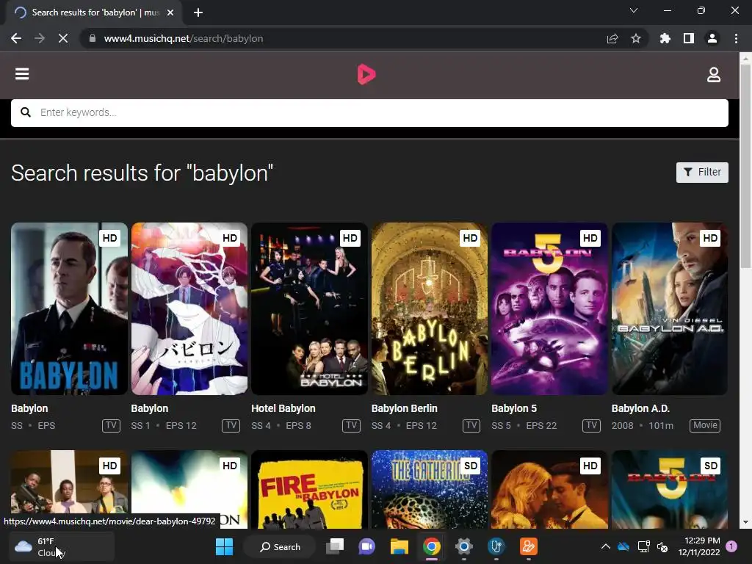Open File Explorer from the taskbar
This screenshot has width=752, height=564.
399,546
